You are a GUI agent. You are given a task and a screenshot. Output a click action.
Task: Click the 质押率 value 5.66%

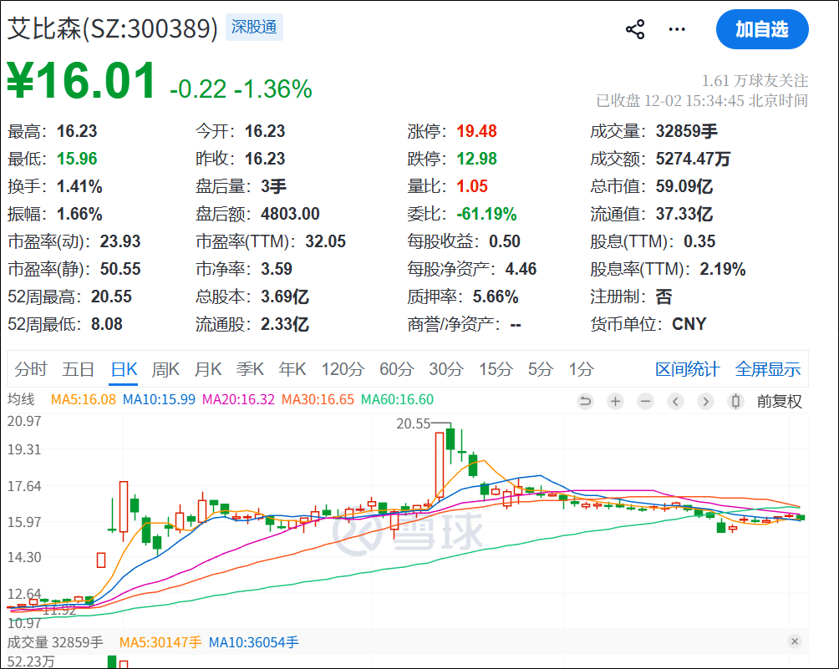[496, 296]
